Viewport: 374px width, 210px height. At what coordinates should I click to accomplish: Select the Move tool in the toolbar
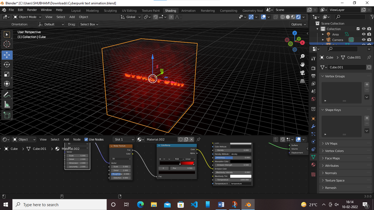point(7,55)
